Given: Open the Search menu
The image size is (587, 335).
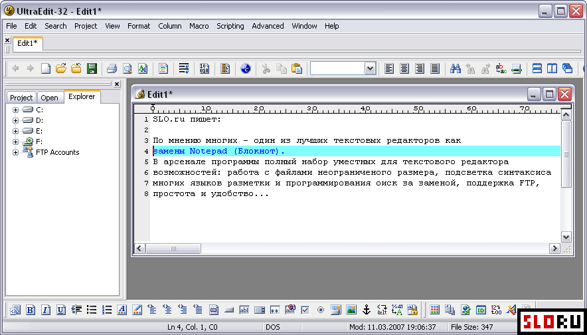Looking at the screenshot, I should tap(56, 26).
